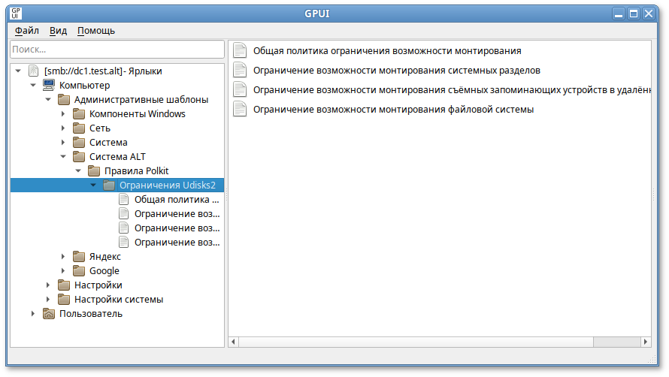Maximize the GPUI window

coord(634,14)
